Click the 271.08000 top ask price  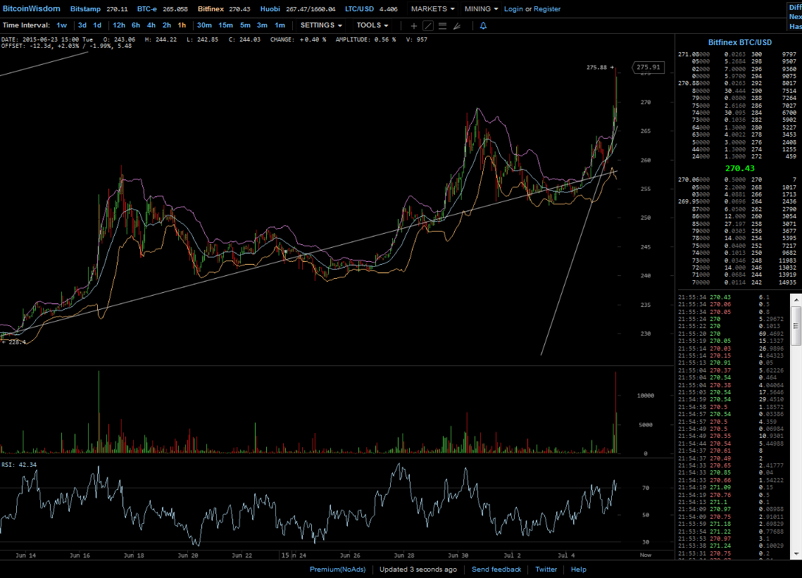coord(694,54)
